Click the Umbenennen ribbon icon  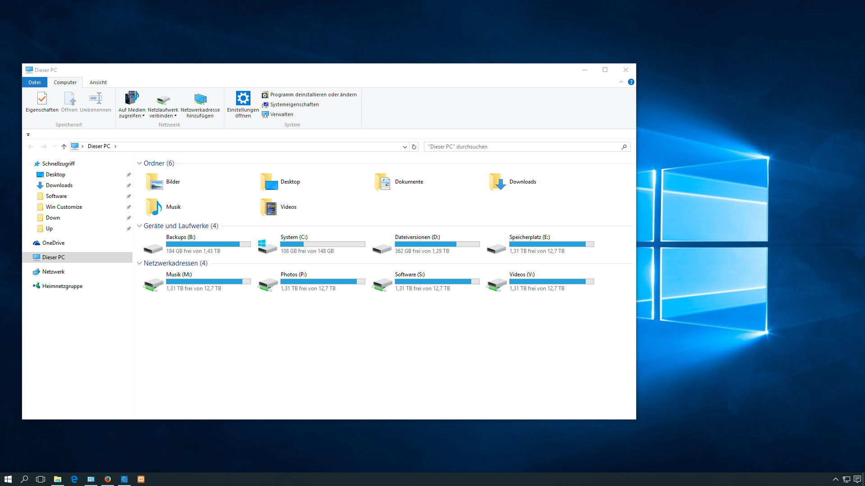(x=96, y=102)
